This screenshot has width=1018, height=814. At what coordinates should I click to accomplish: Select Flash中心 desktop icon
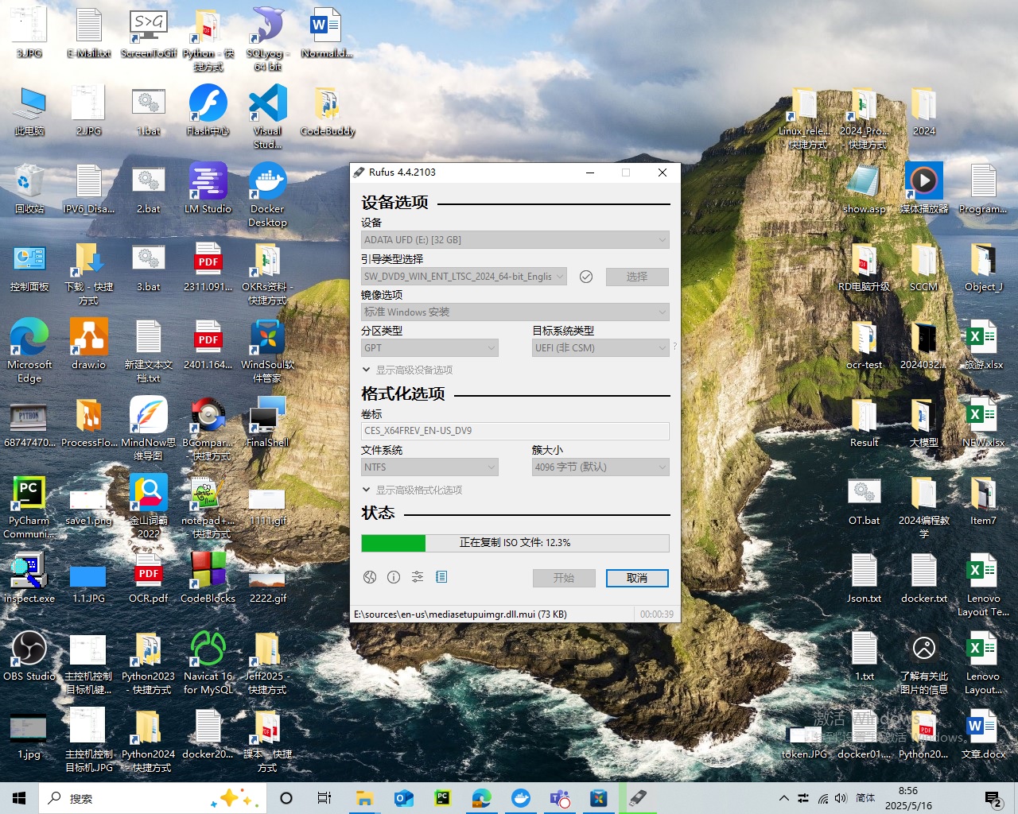coord(208,111)
